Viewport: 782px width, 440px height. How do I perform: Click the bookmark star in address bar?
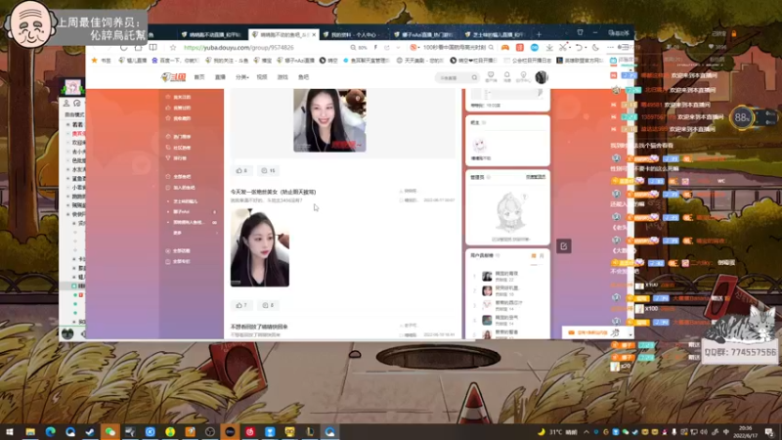click(173, 47)
